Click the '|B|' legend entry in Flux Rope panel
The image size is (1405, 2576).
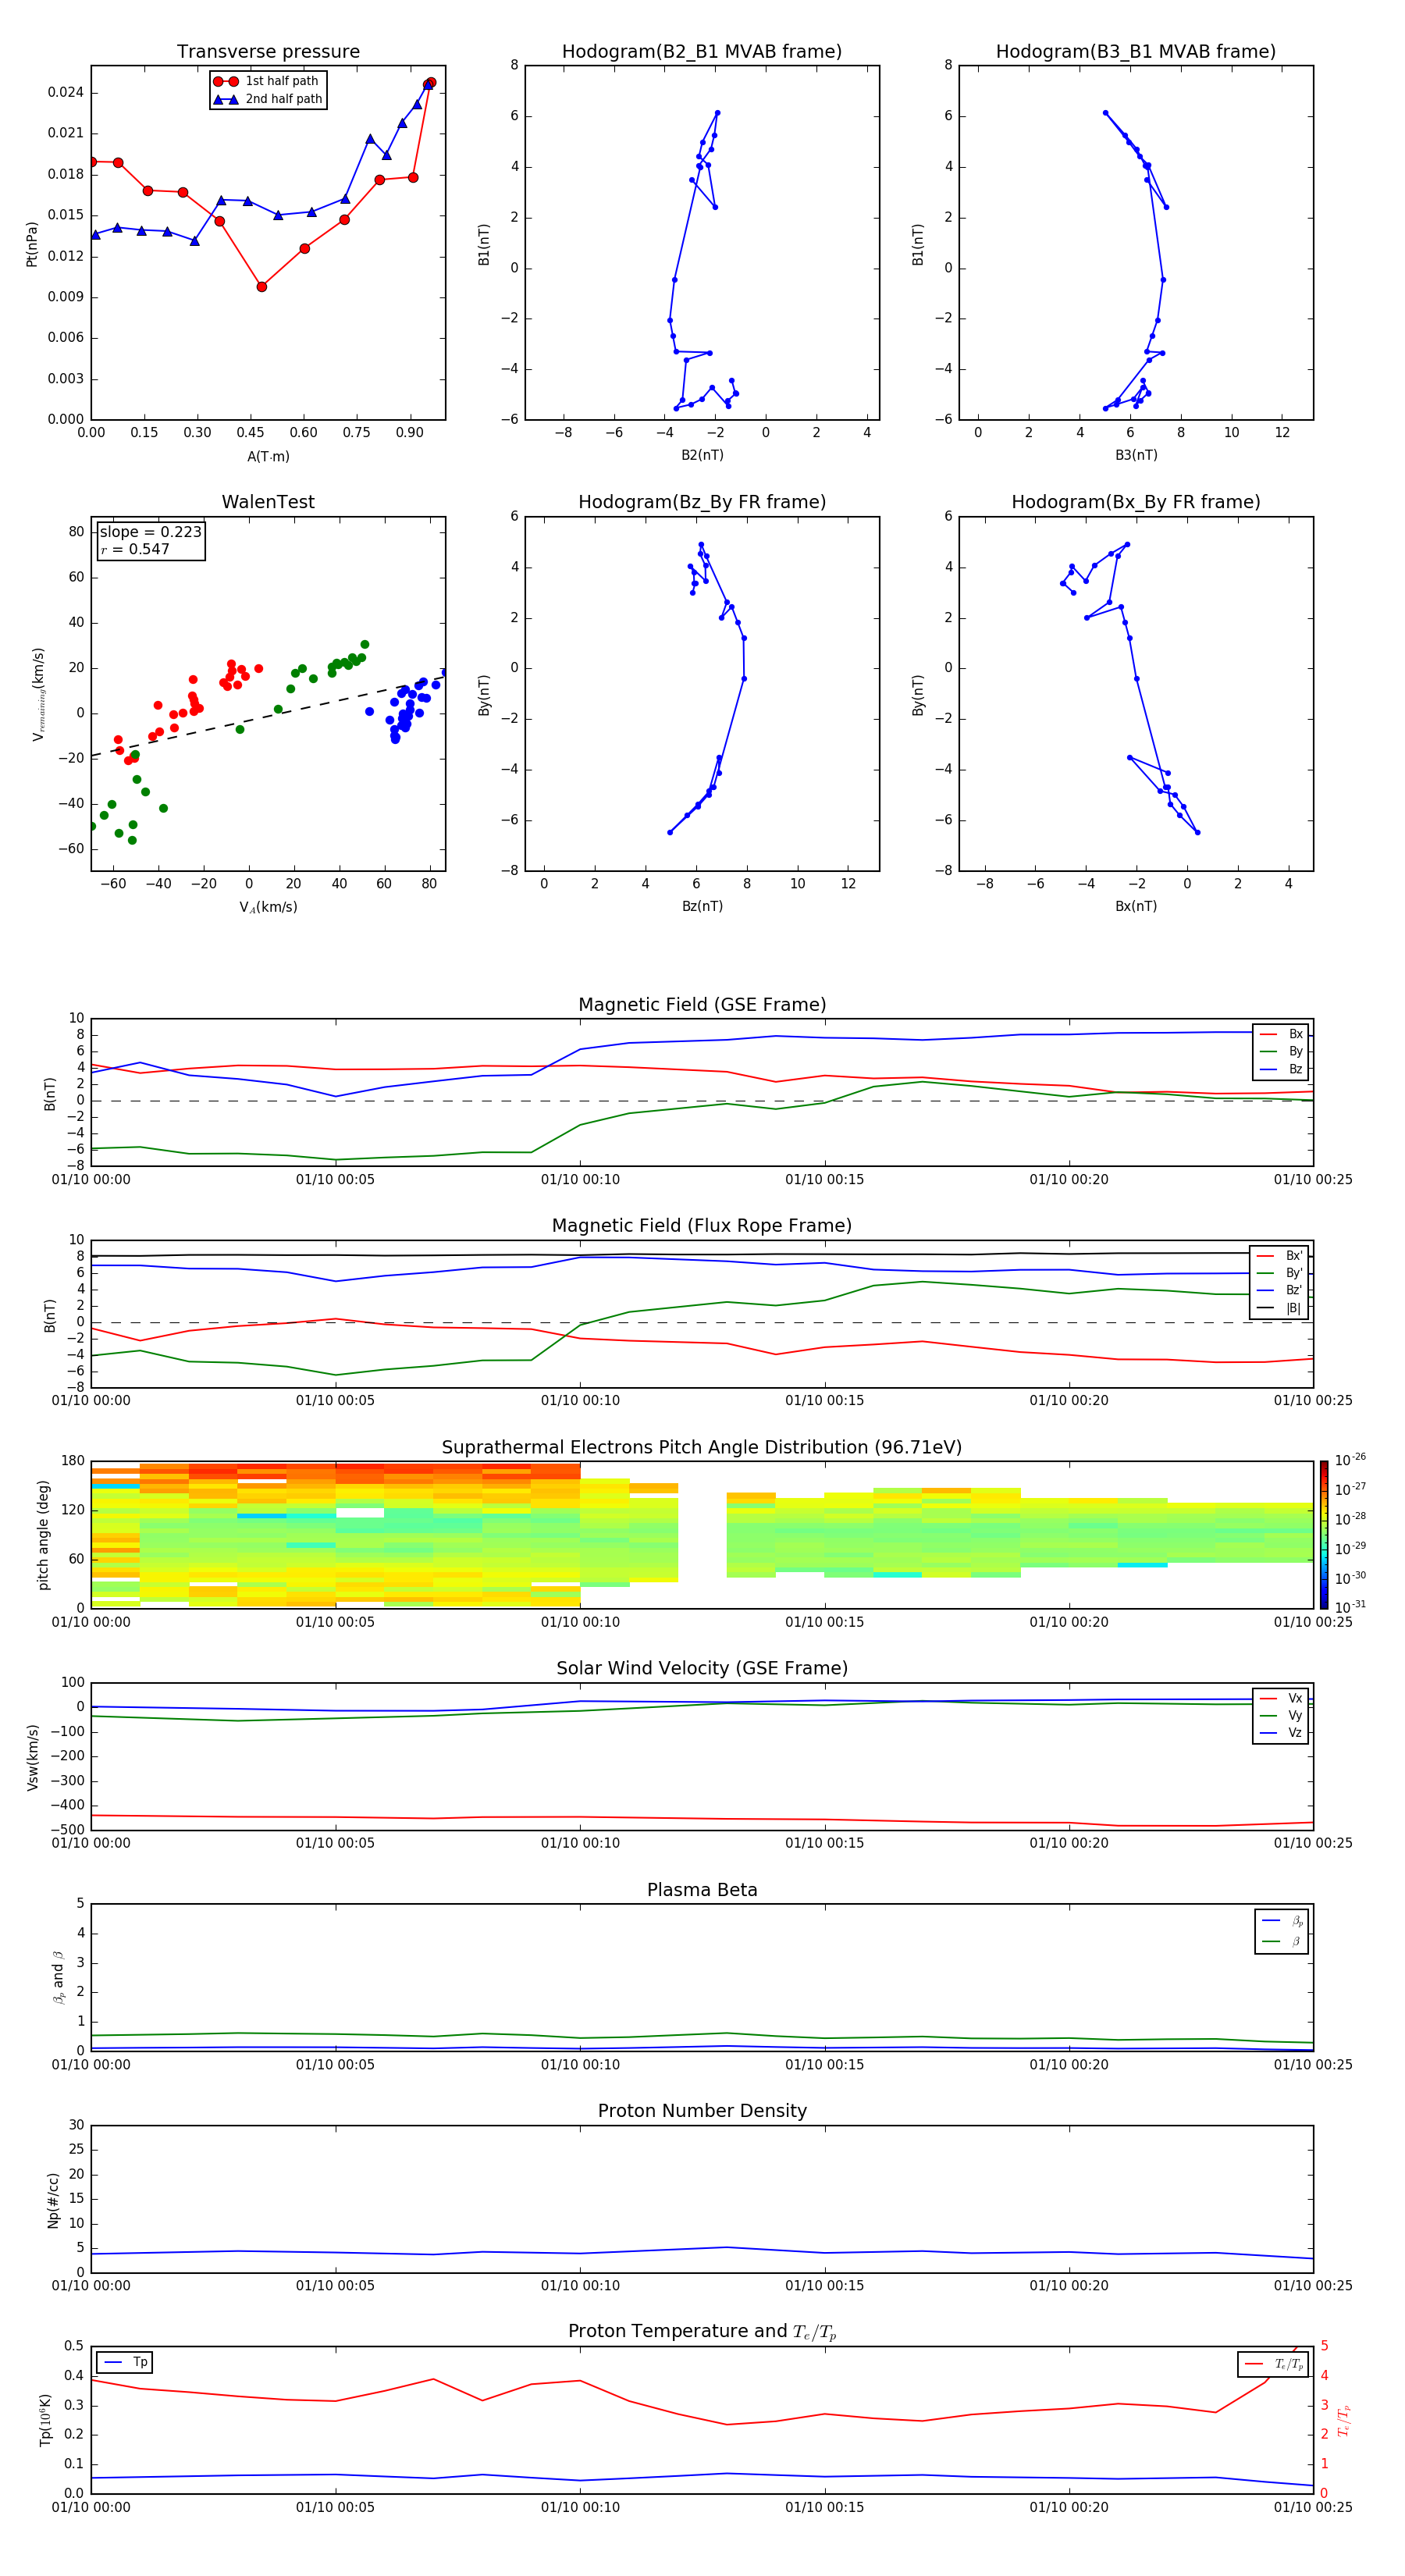pyautogui.click(x=1280, y=1308)
